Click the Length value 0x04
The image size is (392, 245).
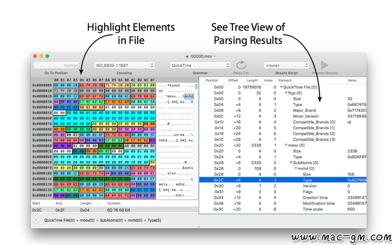[85, 210]
